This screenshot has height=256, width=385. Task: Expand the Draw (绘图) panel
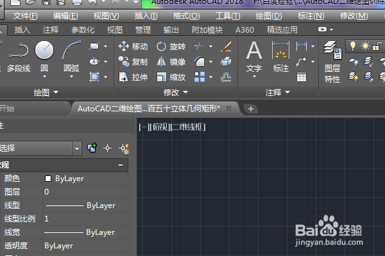(x=46, y=92)
